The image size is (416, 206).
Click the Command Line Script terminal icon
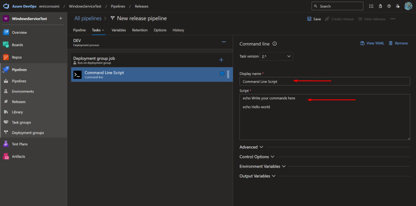[77, 75]
